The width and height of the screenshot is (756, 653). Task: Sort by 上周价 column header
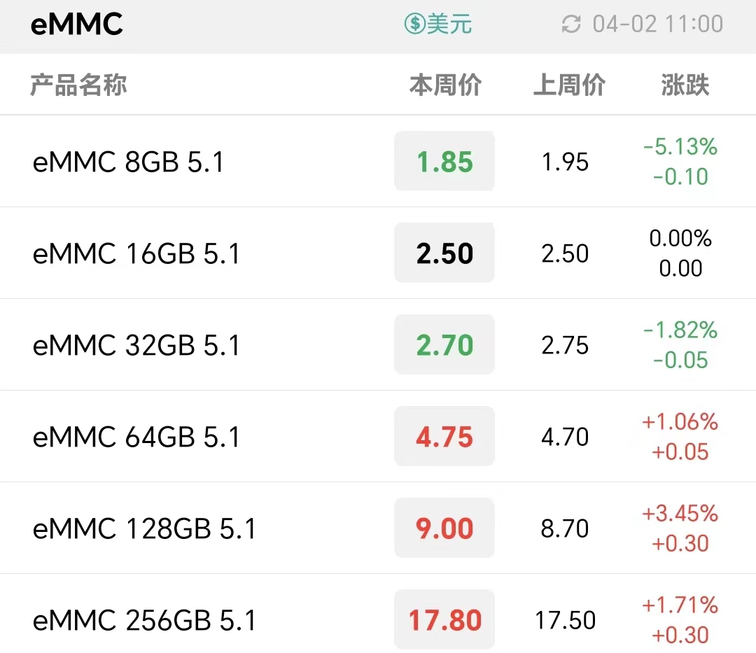coord(569,85)
